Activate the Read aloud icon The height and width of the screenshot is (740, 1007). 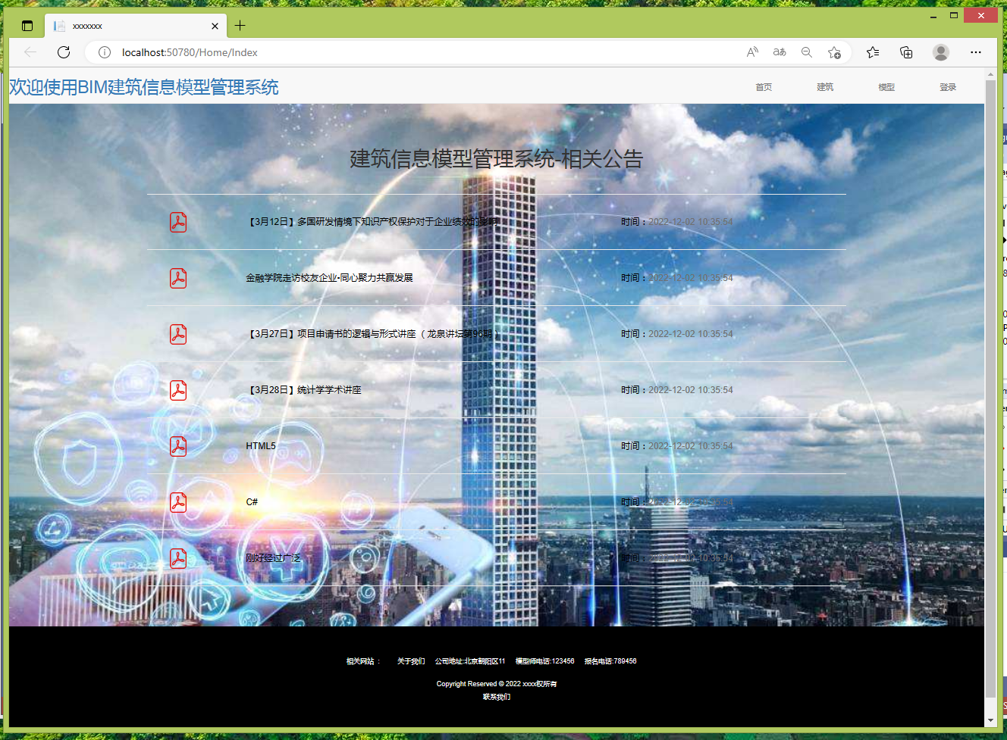click(752, 52)
